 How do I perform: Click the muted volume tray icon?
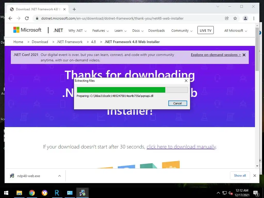coord(230,193)
